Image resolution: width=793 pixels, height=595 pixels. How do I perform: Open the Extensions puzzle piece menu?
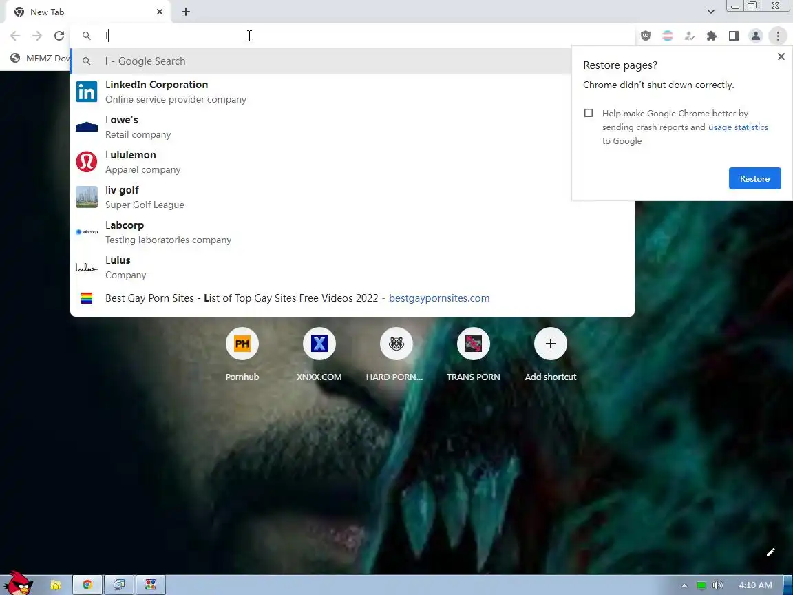click(712, 35)
